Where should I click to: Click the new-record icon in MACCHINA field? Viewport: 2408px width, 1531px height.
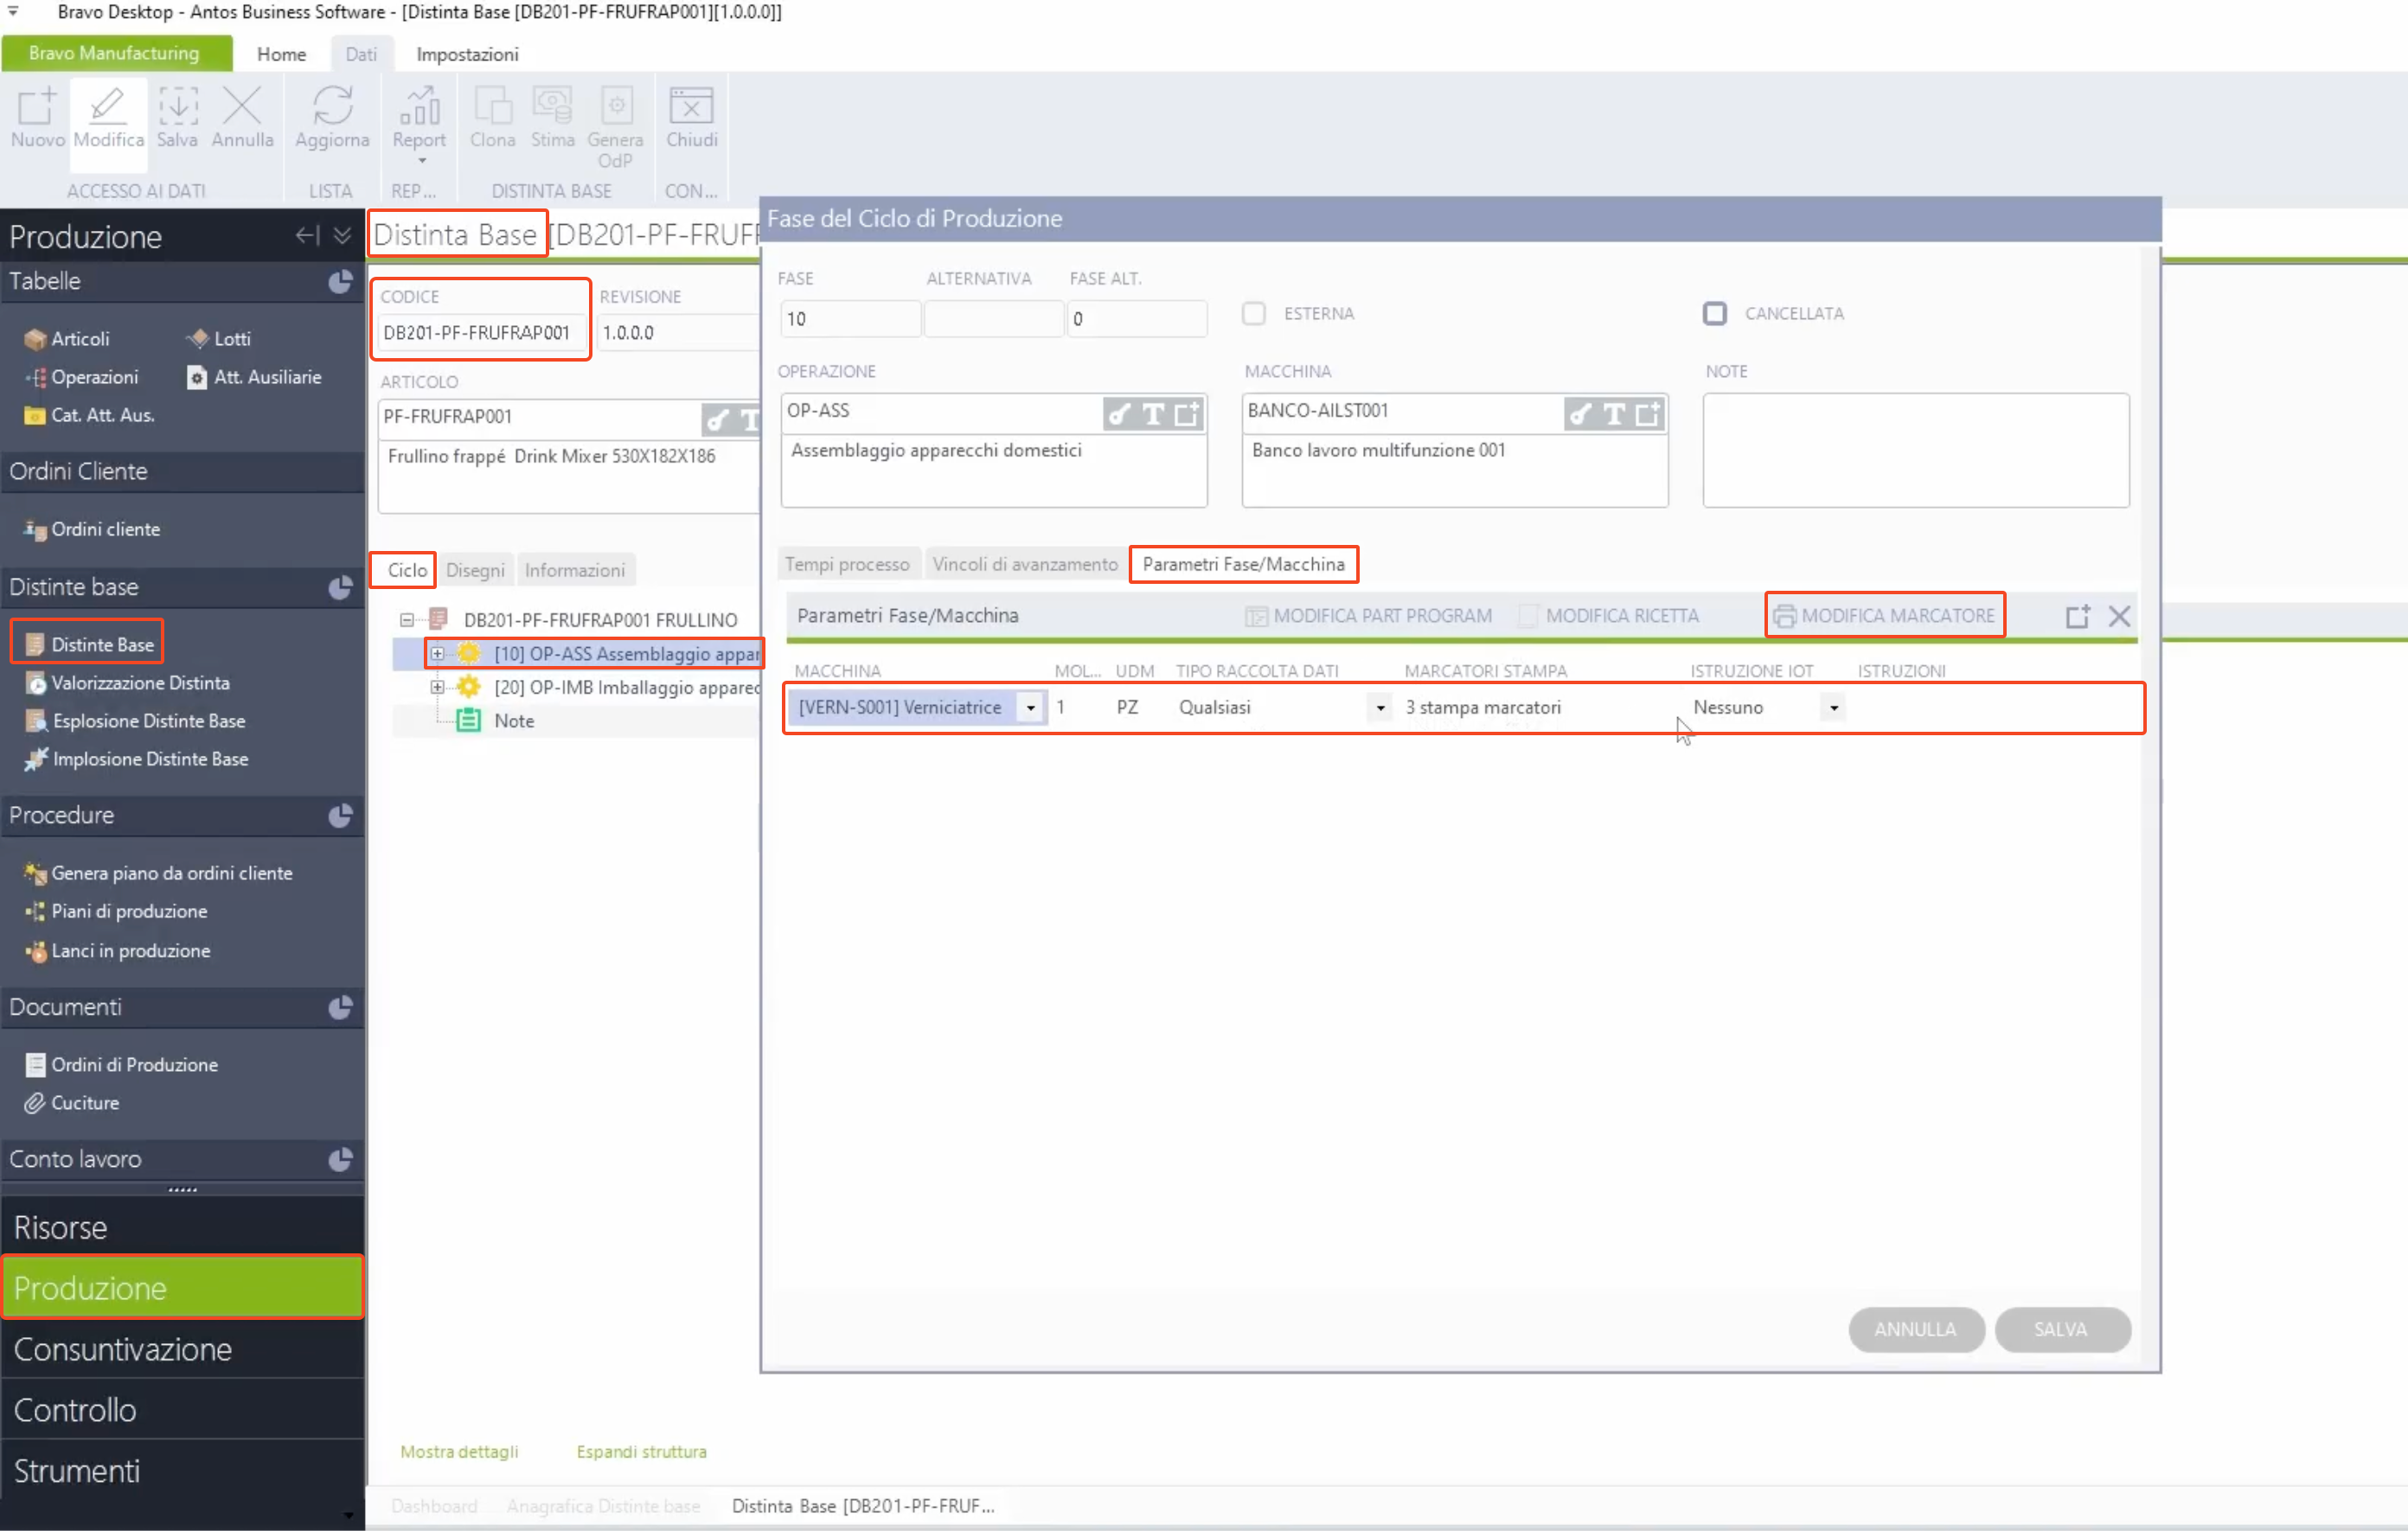coord(1648,414)
